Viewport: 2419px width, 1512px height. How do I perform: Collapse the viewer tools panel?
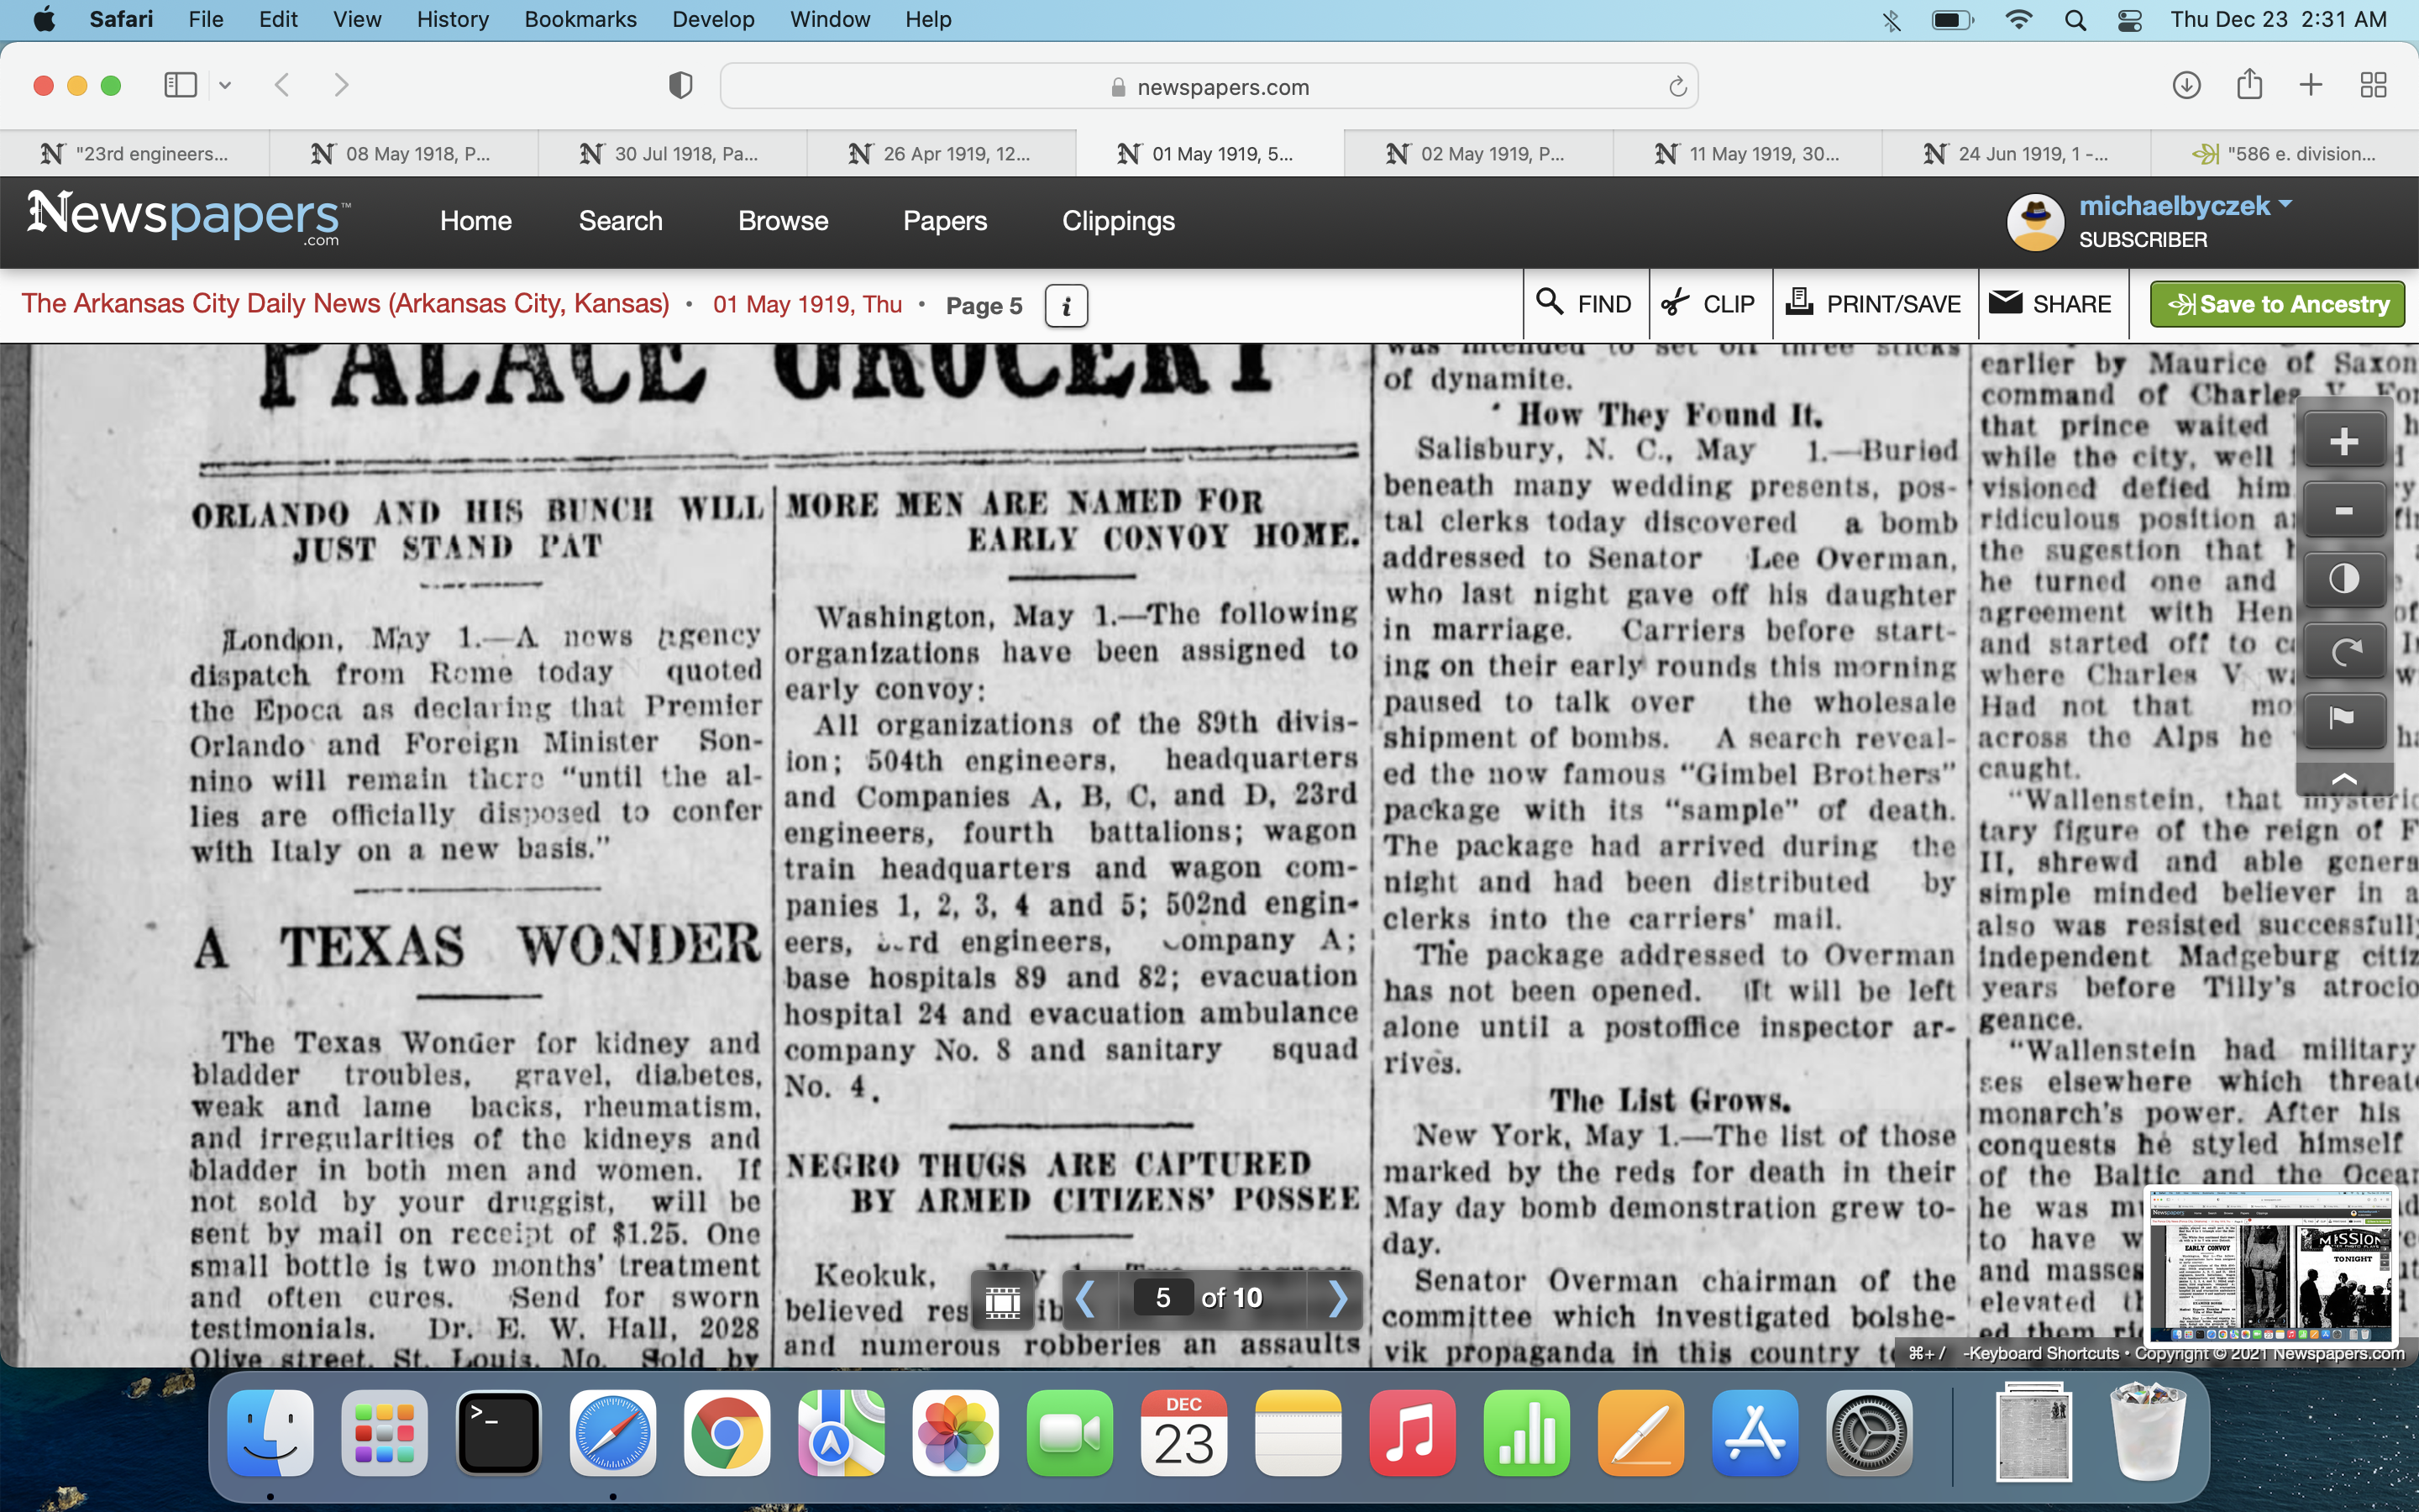[x=2343, y=779]
